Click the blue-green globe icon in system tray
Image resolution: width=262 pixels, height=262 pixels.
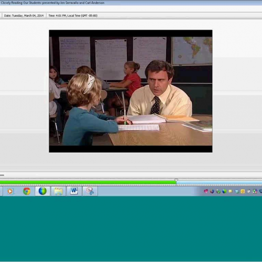[224, 191]
